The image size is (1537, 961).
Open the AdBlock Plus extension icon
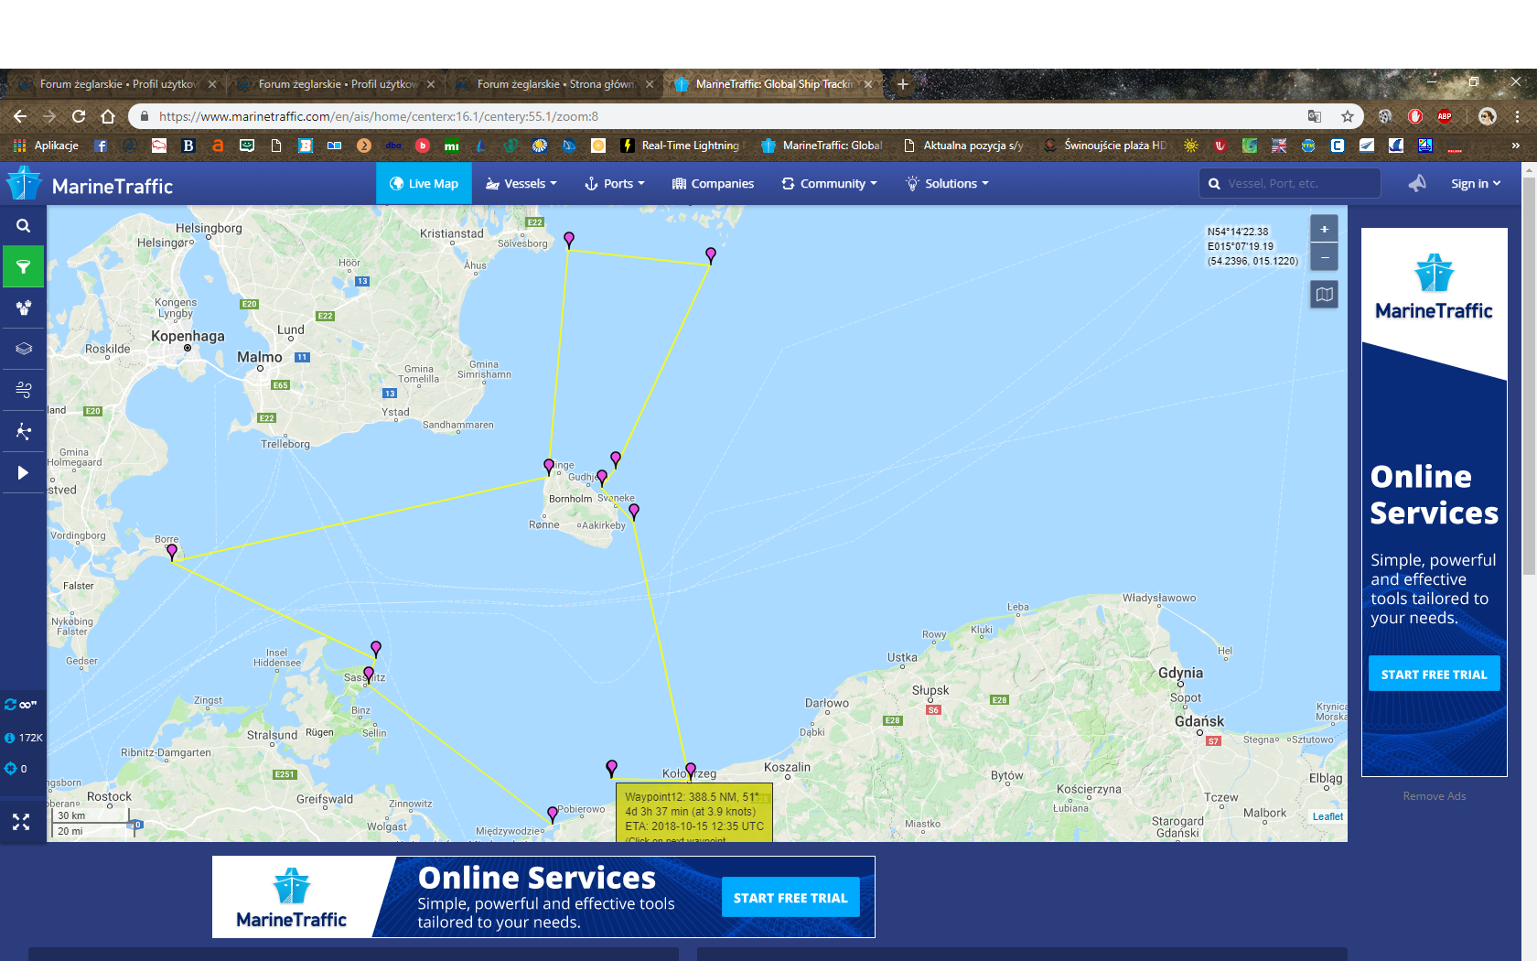coord(1445,116)
